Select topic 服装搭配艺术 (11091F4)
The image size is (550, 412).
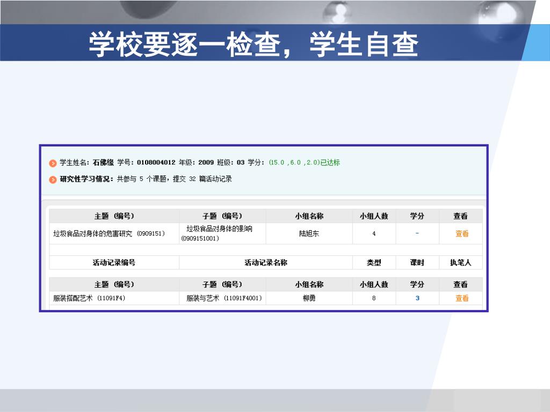pyautogui.click(x=89, y=298)
